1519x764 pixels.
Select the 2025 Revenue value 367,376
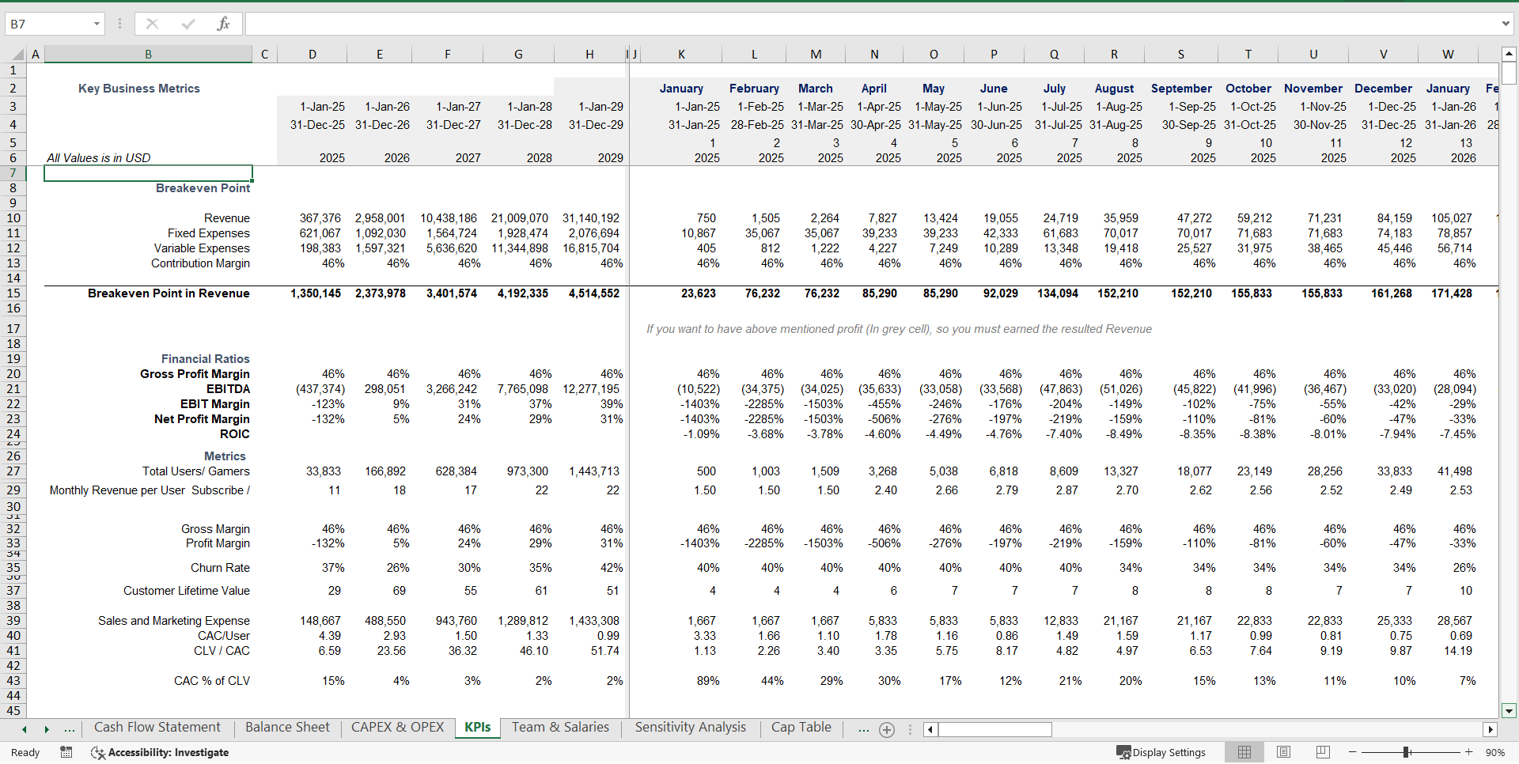(320, 218)
